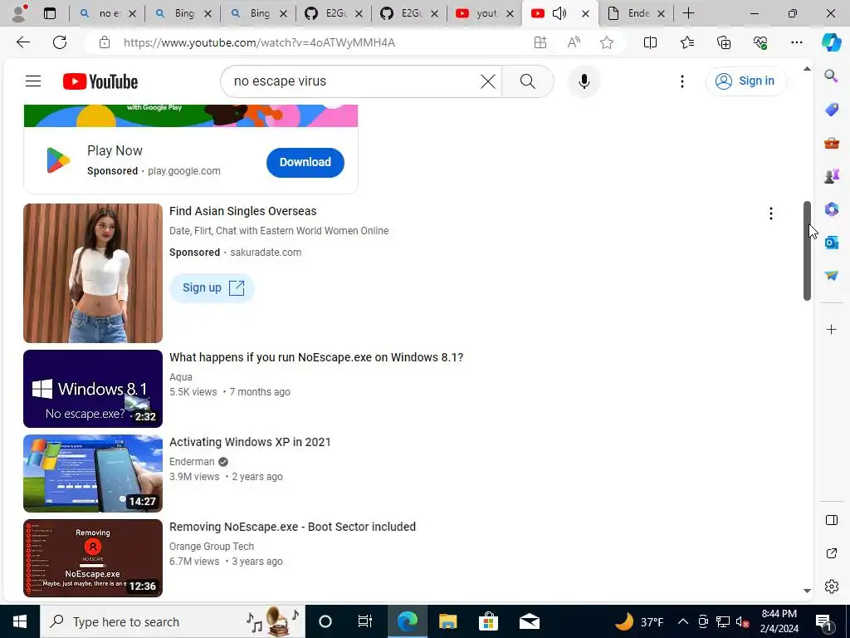Open the Windows Start menu
The width and height of the screenshot is (850, 638).
click(20, 621)
